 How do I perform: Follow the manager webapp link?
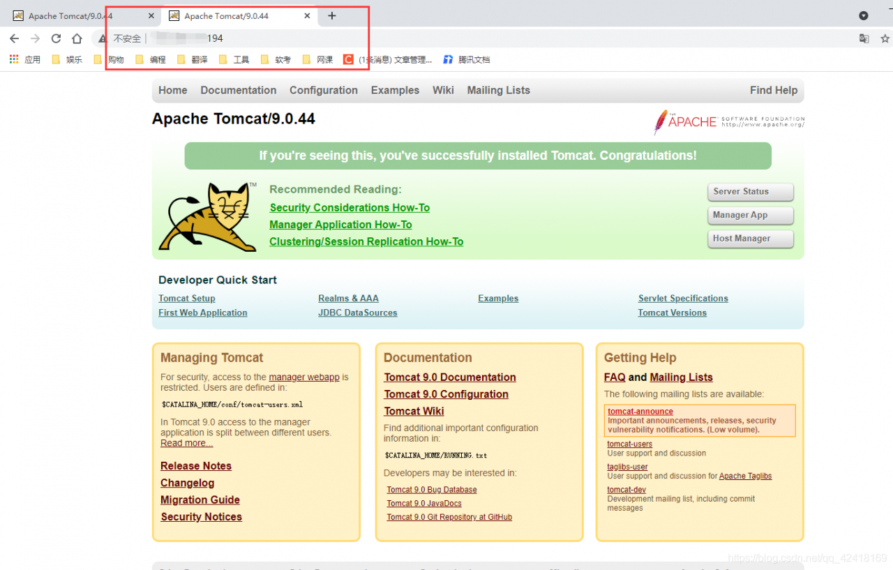click(x=304, y=377)
